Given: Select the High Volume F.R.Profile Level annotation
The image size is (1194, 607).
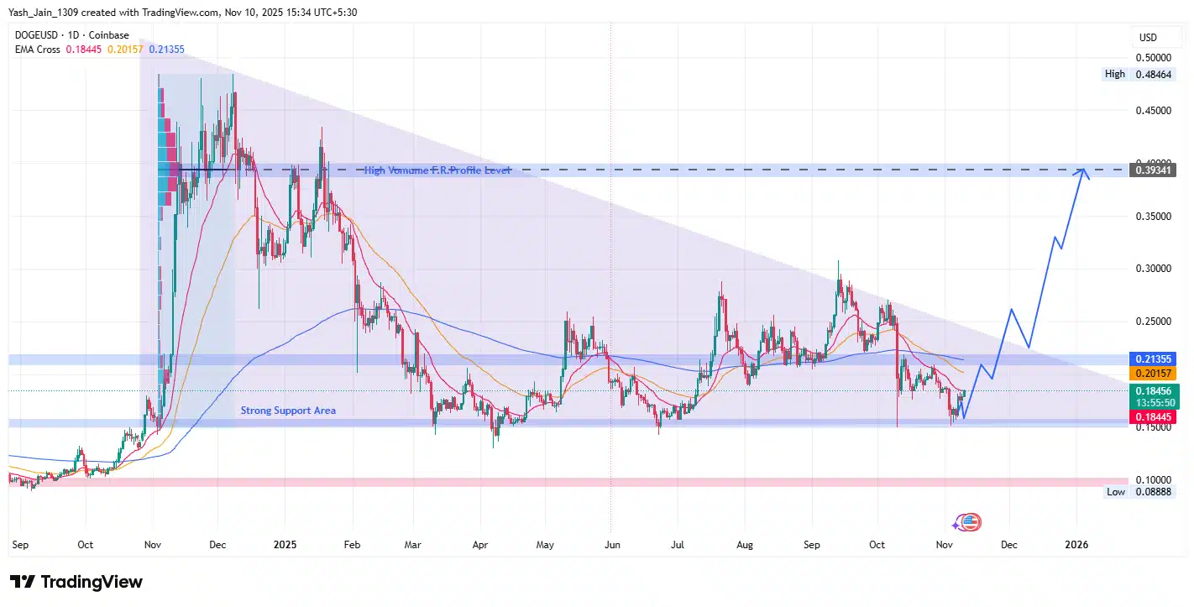Looking at the screenshot, I should point(436,170).
